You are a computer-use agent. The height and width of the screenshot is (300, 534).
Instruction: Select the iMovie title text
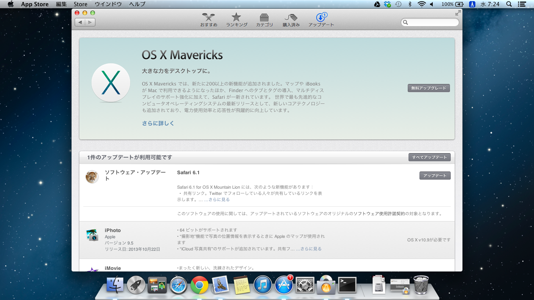coord(113,268)
